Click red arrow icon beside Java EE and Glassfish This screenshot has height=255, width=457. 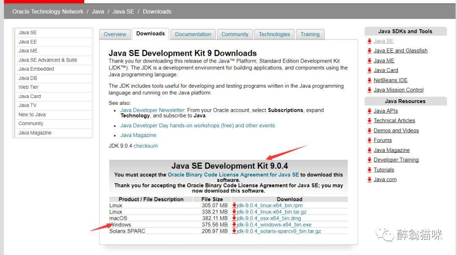click(x=369, y=51)
